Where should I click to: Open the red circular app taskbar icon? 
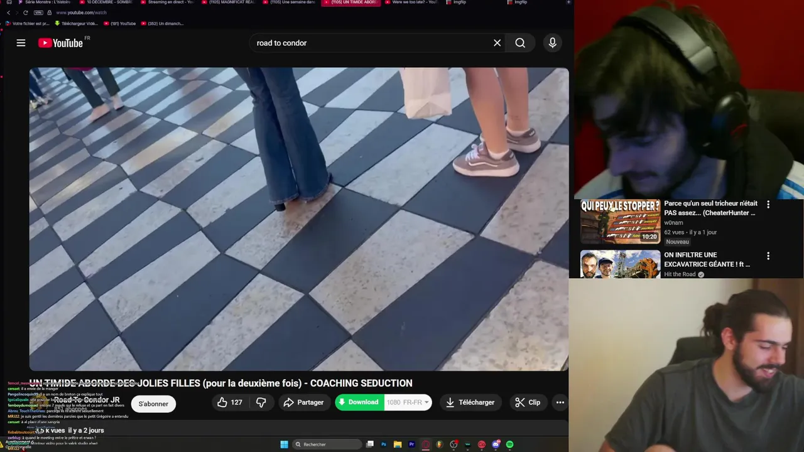click(x=482, y=444)
